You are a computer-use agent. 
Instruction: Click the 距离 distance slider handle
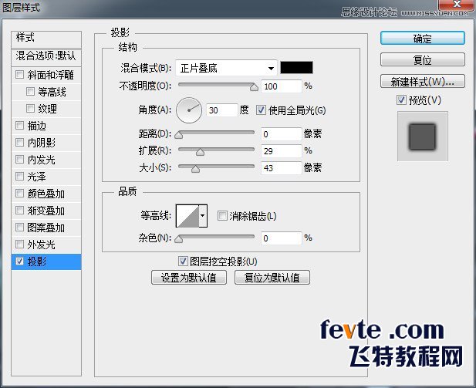coord(179,135)
